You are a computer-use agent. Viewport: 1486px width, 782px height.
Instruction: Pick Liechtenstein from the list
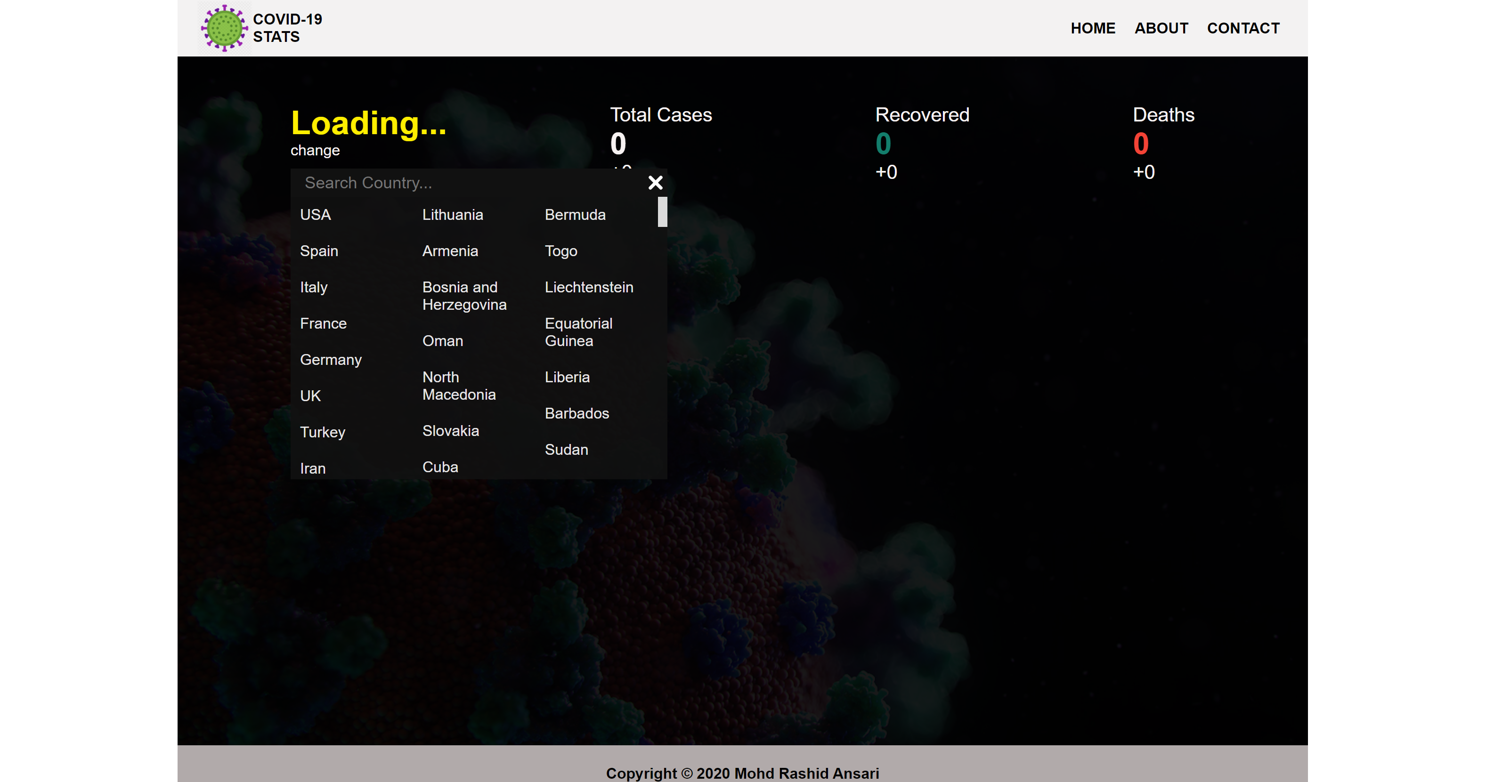pos(589,287)
